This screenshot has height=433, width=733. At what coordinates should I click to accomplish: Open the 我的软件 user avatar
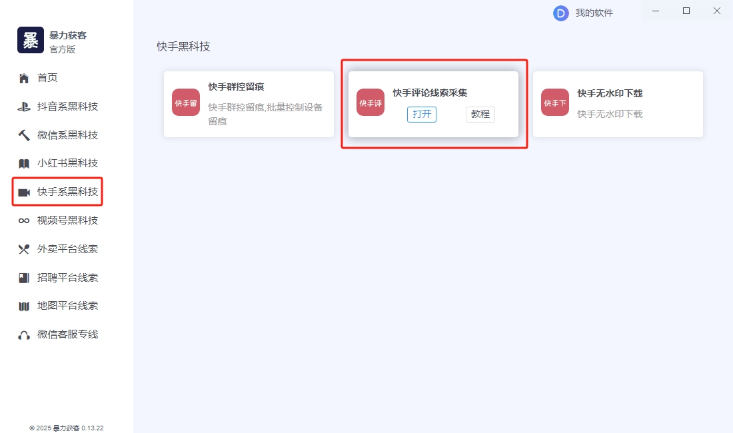[560, 13]
